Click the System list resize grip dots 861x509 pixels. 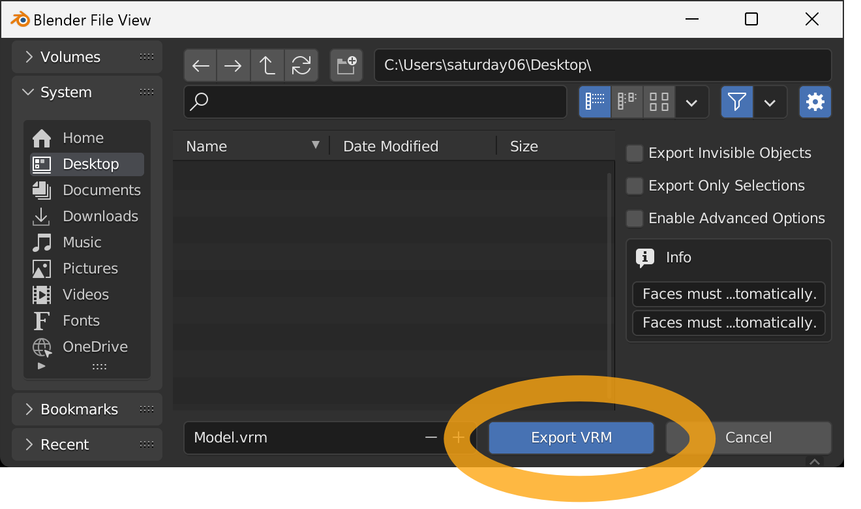[99, 367]
